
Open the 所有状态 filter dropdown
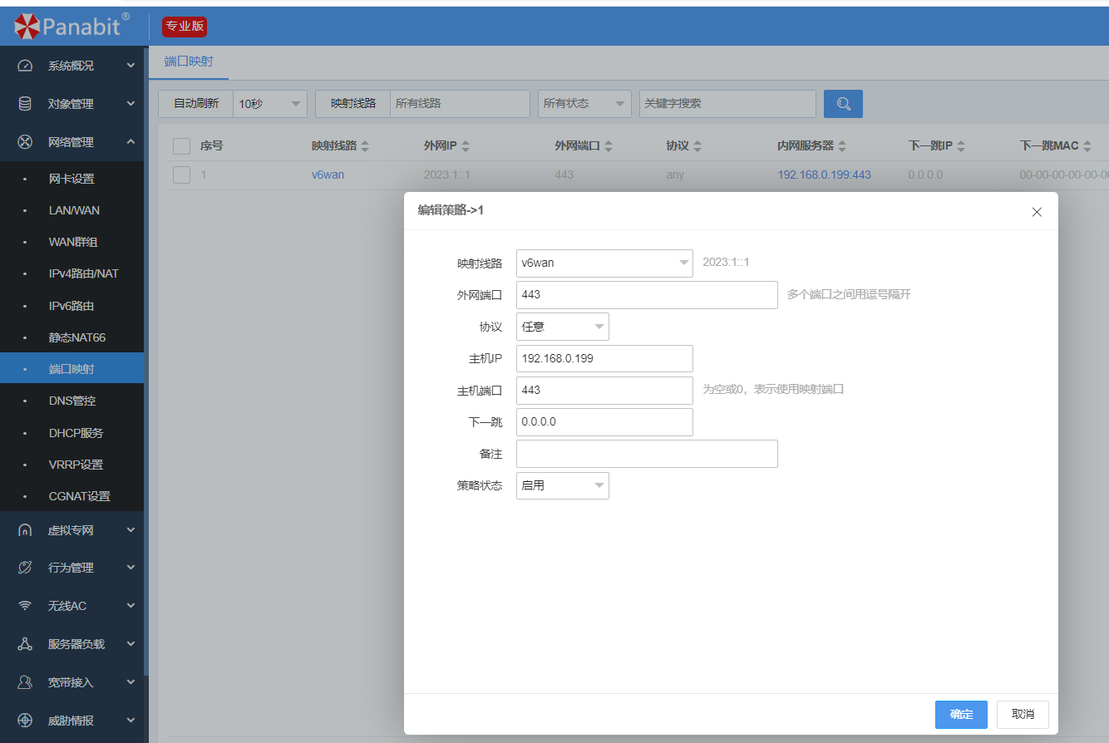click(584, 104)
